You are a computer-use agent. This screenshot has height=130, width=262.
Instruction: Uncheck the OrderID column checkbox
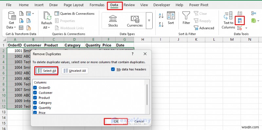pyautogui.click(x=35, y=87)
